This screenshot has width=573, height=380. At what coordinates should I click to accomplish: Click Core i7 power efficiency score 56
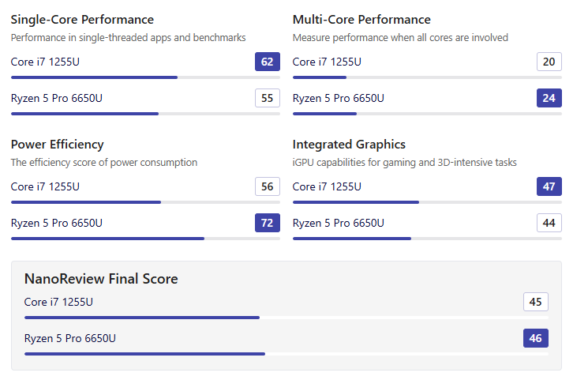[267, 186]
